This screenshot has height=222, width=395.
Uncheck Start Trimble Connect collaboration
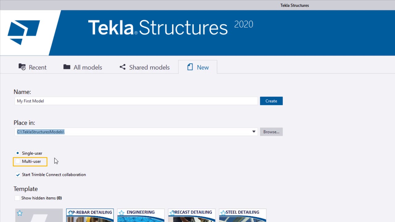pos(18,175)
